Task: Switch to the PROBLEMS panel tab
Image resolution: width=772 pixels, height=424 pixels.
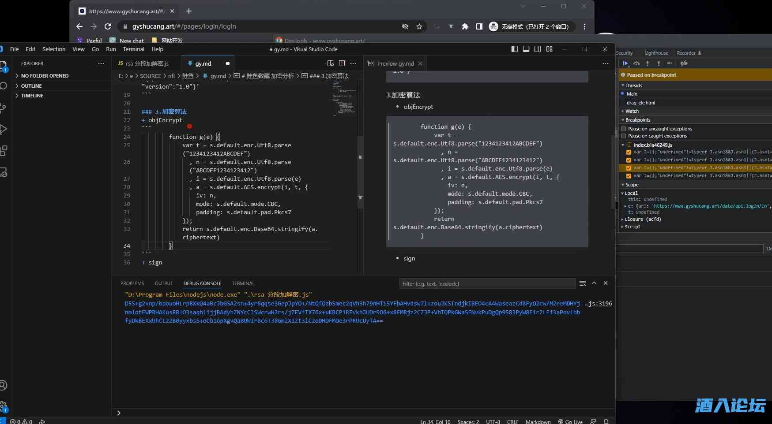Action: [132, 283]
